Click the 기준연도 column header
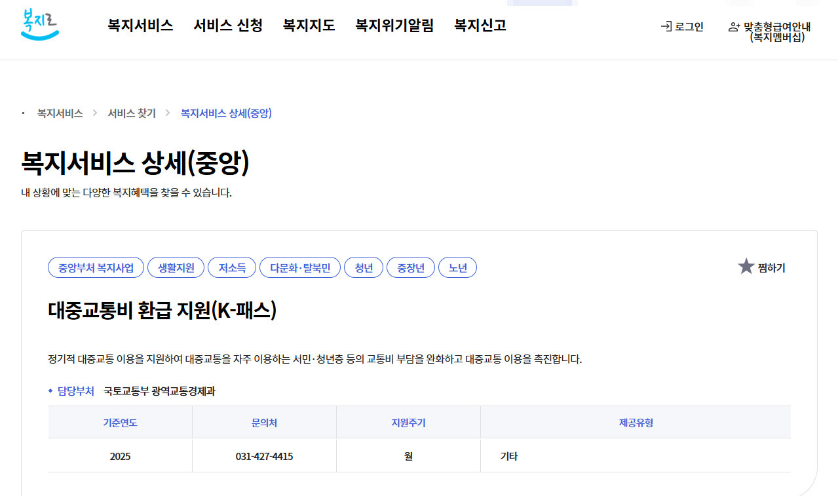The width and height of the screenshot is (838, 496). tap(120, 423)
